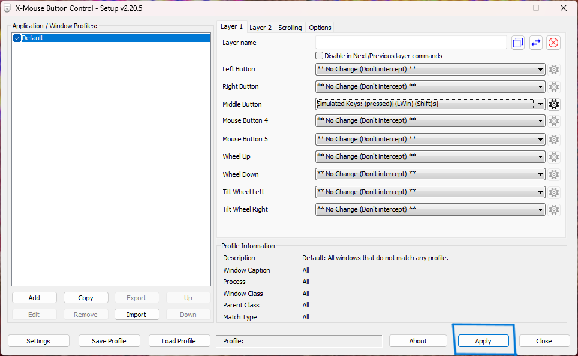This screenshot has width=578, height=356.
Task: Click the Match Type label
Action: pos(240,317)
